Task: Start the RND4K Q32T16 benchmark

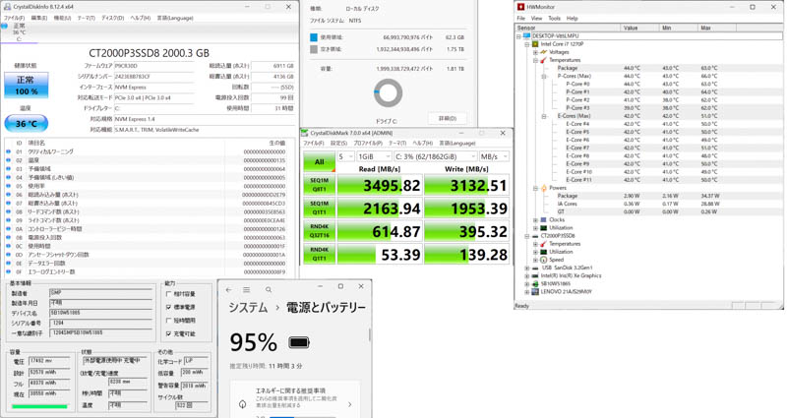Action: [319, 231]
